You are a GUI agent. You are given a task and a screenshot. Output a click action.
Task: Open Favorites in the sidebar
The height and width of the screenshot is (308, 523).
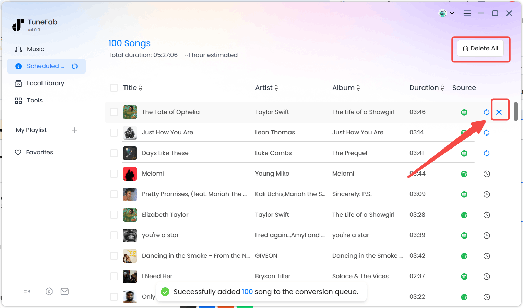pos(39,153)
